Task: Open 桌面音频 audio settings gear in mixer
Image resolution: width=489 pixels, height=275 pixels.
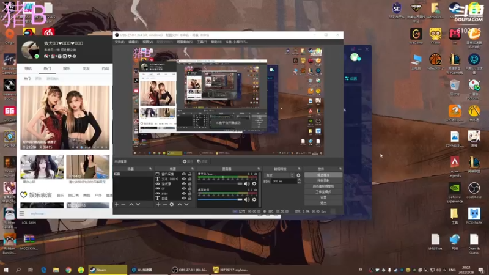Action: (x=254, y=200)
